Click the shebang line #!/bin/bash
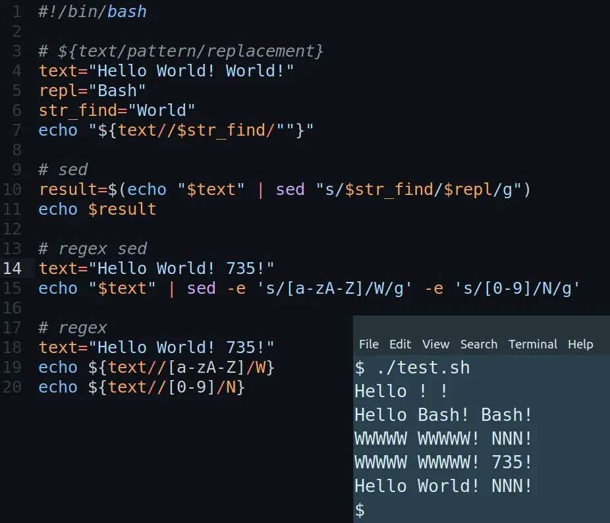610x523 pixels. [x=92, y=11]
